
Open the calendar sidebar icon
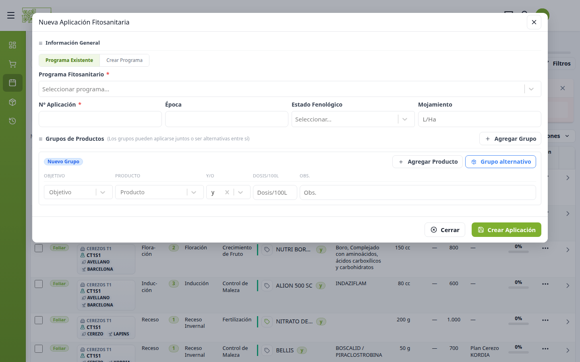click(12, 83)
